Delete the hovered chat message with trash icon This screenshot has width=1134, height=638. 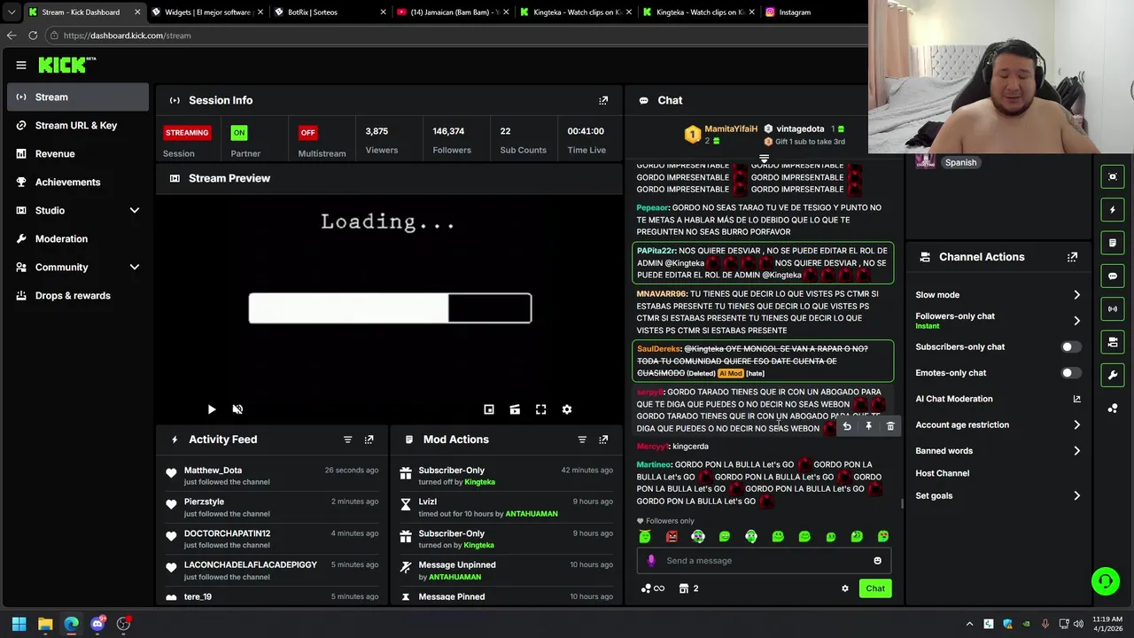click(x=890, y=426)
